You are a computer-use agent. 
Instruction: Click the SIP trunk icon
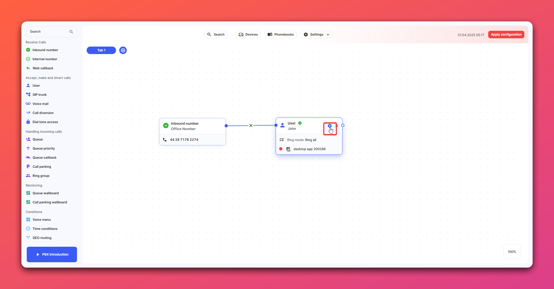pos(28,94)
